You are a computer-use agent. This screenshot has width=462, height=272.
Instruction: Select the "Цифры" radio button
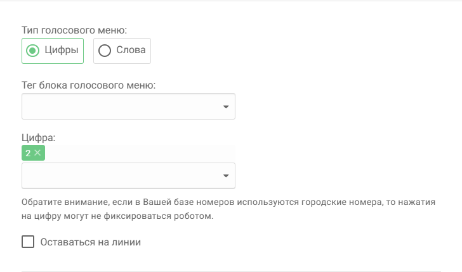pyautogui.click(x=53, y=51)
